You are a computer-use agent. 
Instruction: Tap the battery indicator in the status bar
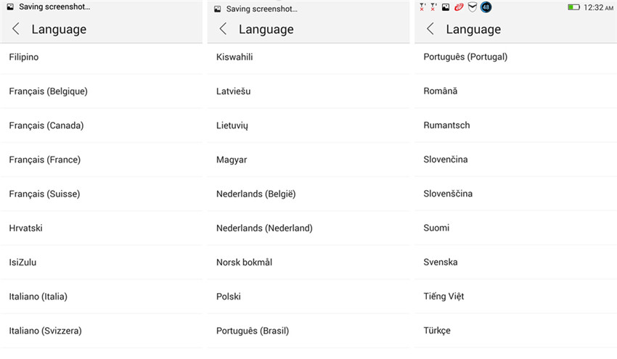[573, 7]
